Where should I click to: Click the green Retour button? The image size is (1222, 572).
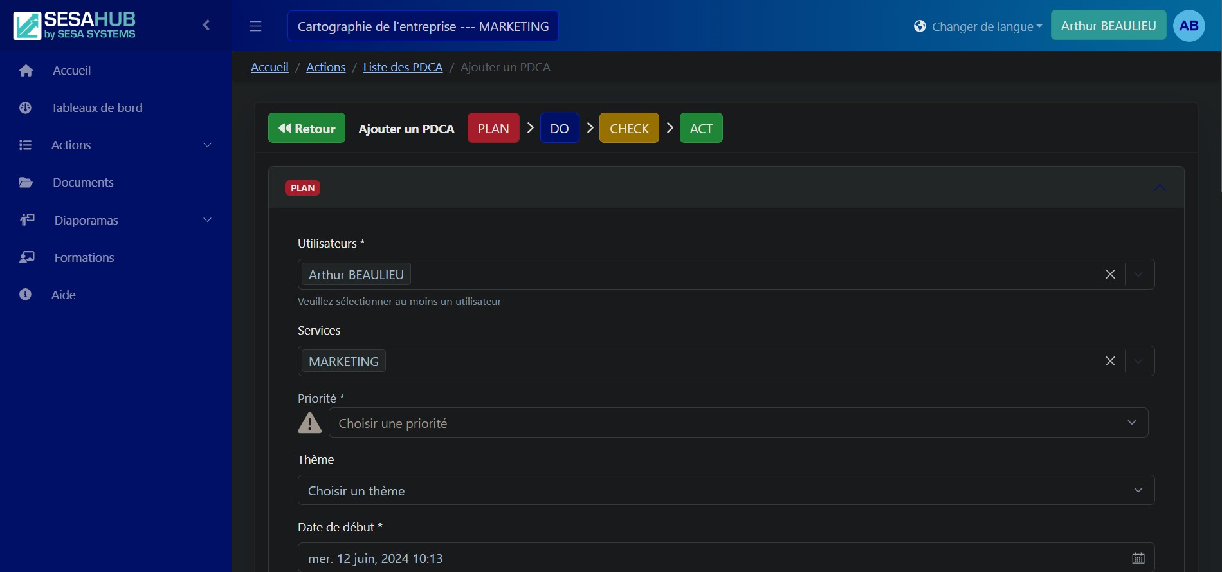[x=307, y=128]
